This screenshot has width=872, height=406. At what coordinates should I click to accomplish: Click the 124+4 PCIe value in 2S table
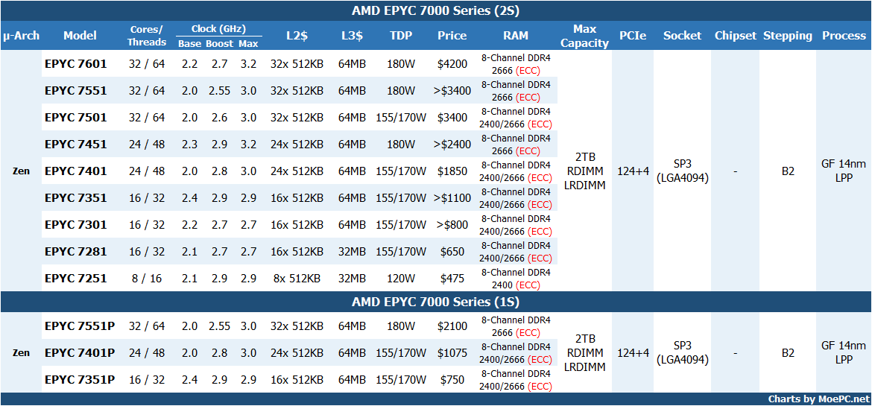point(634,171)
